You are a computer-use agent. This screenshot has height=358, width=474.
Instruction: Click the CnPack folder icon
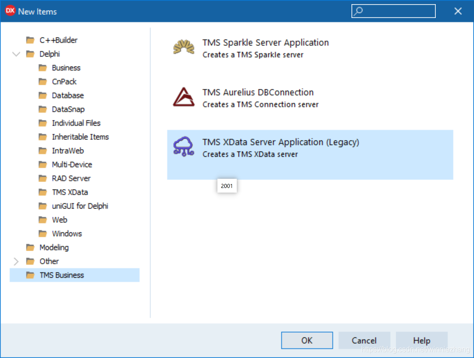tap(43, 82)
